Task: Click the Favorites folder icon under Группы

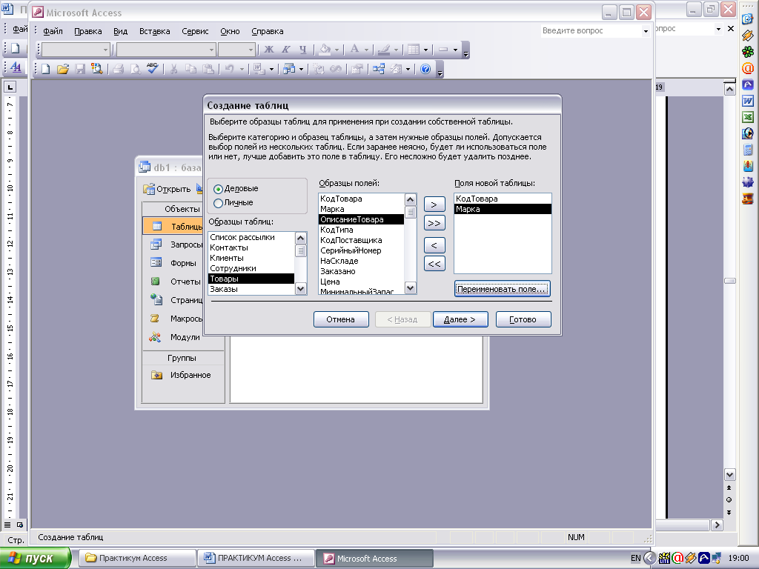Action: [x=156, y=375]
